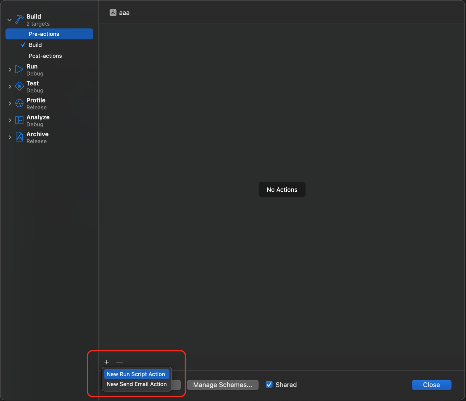Image resolution: width=466 pixels, height=401 pixels.
Task: Select the checked Build item
Action: pos(35,45)
